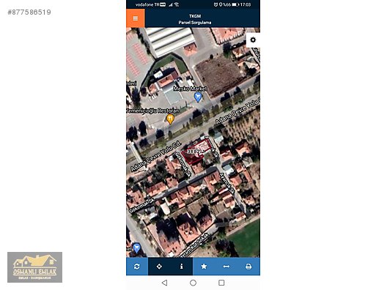The height and width of the screenshot is (290, 387).
Task: Tap the info icon in bottom toolbar
Action: 182,267
